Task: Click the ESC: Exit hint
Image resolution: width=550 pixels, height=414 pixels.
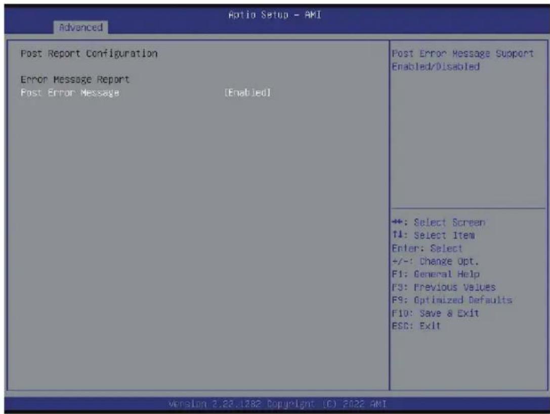Action: point(416,326)
